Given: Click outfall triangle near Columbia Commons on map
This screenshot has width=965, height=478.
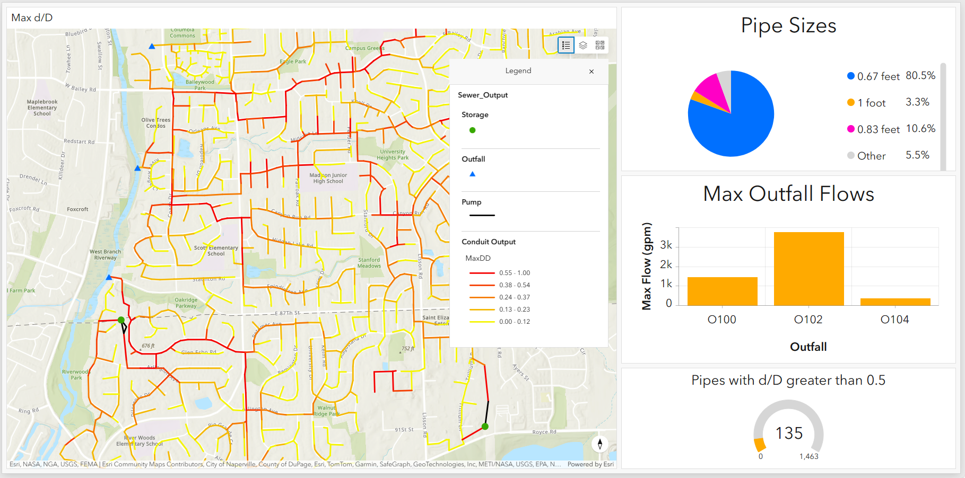Looking at the screenshot, I should coord(152,47).
